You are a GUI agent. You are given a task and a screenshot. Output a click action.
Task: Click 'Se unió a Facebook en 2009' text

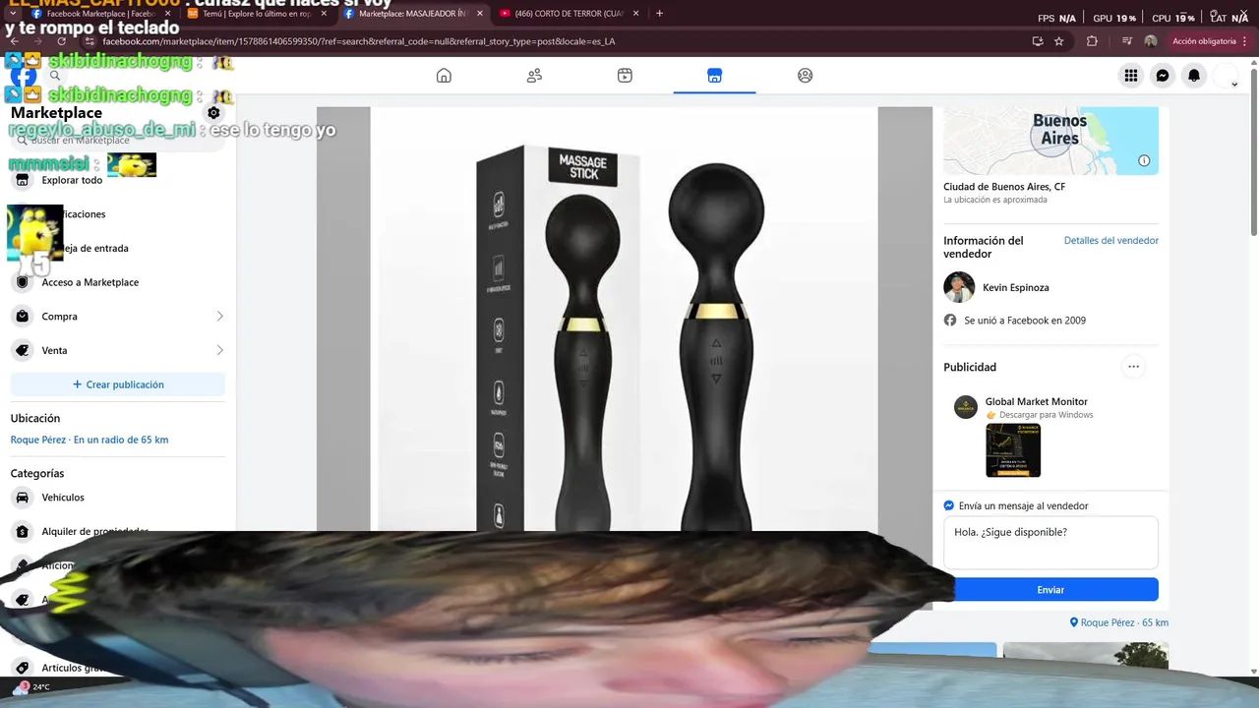pyautogui.click(x=1025, y=321)
